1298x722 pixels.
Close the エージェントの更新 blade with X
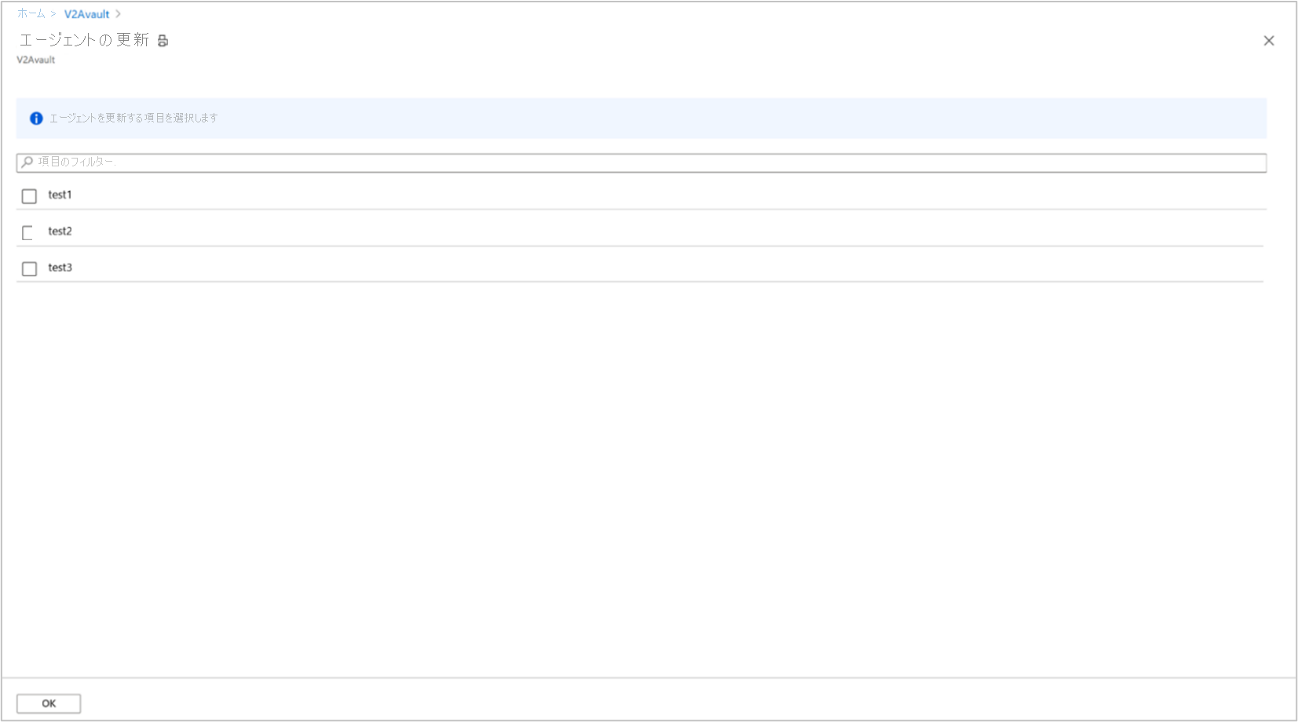coord(1268,41)
